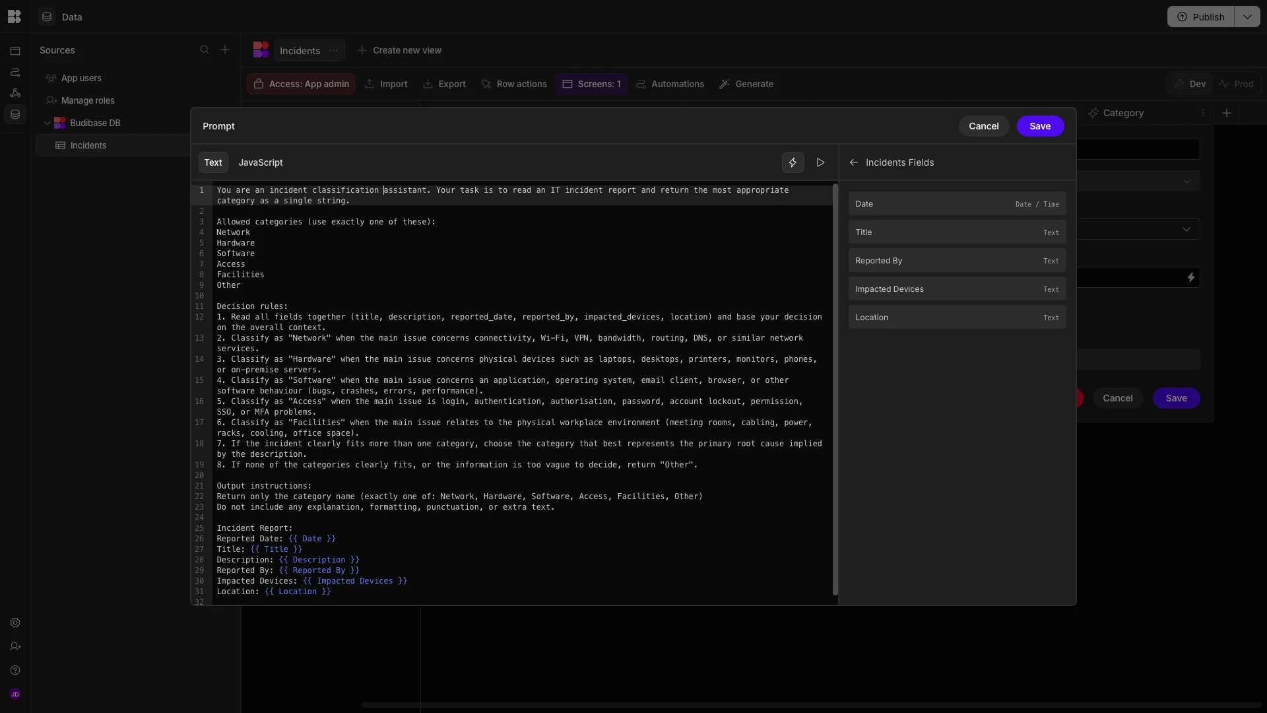Click the lightning bolt bindings icon

pyautogui.click(x=793, y=162)
